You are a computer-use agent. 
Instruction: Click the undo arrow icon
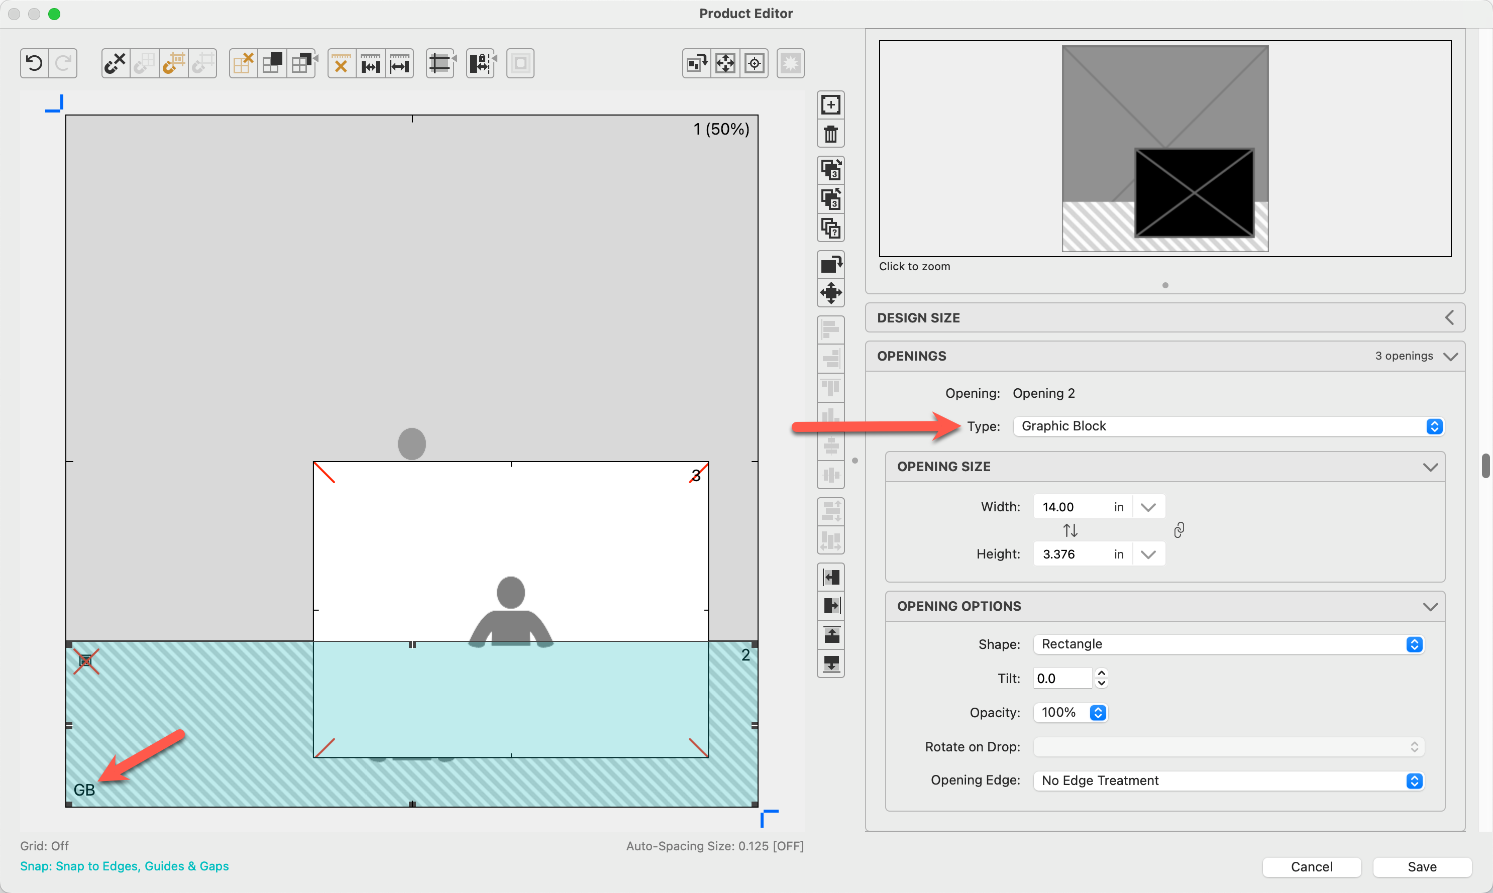point(34,63)
